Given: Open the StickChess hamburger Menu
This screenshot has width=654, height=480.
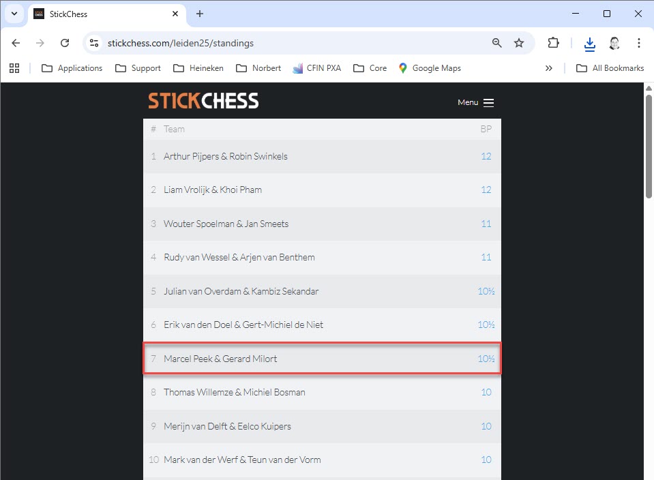Looking at the screenshot, I should [x=475, y=102].
